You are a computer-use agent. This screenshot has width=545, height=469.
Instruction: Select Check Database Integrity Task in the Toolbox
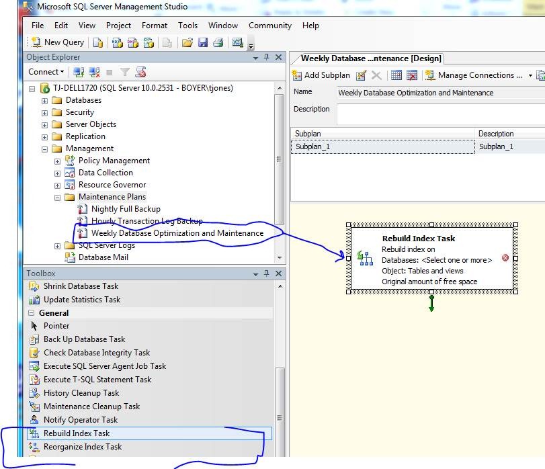coord(97,353)
